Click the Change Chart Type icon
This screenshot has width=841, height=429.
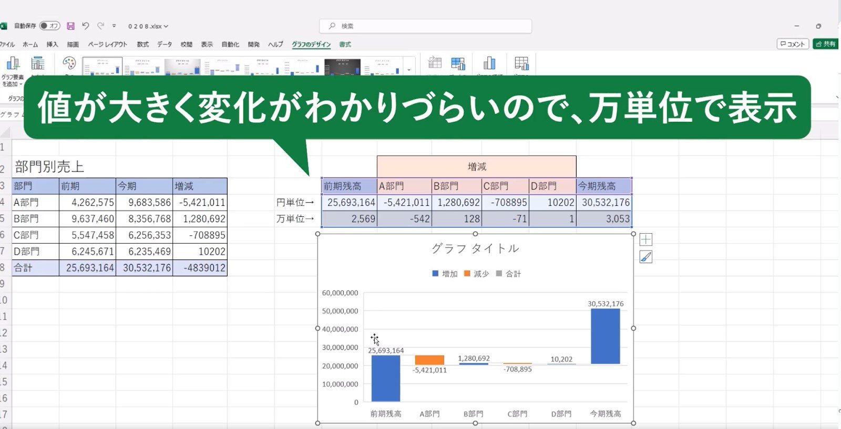489,64
